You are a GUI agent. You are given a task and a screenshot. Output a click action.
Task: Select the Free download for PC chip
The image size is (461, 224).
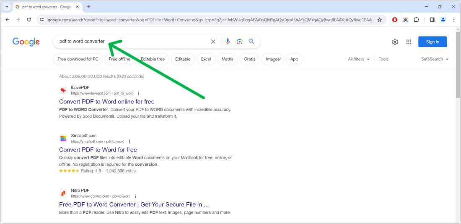pyautogui.click(x=78, y=59)
